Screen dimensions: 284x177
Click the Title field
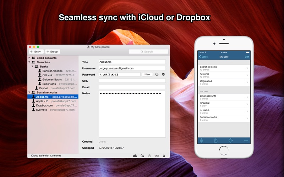132,62
